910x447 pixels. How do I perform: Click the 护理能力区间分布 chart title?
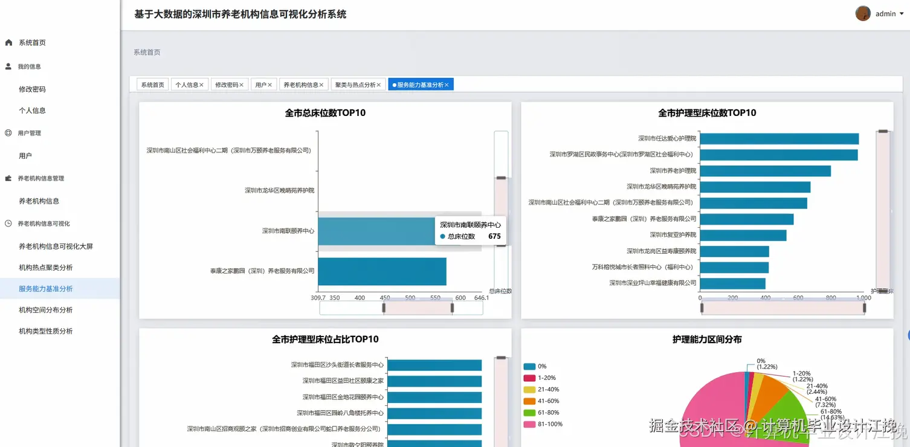tap(707, 339)
